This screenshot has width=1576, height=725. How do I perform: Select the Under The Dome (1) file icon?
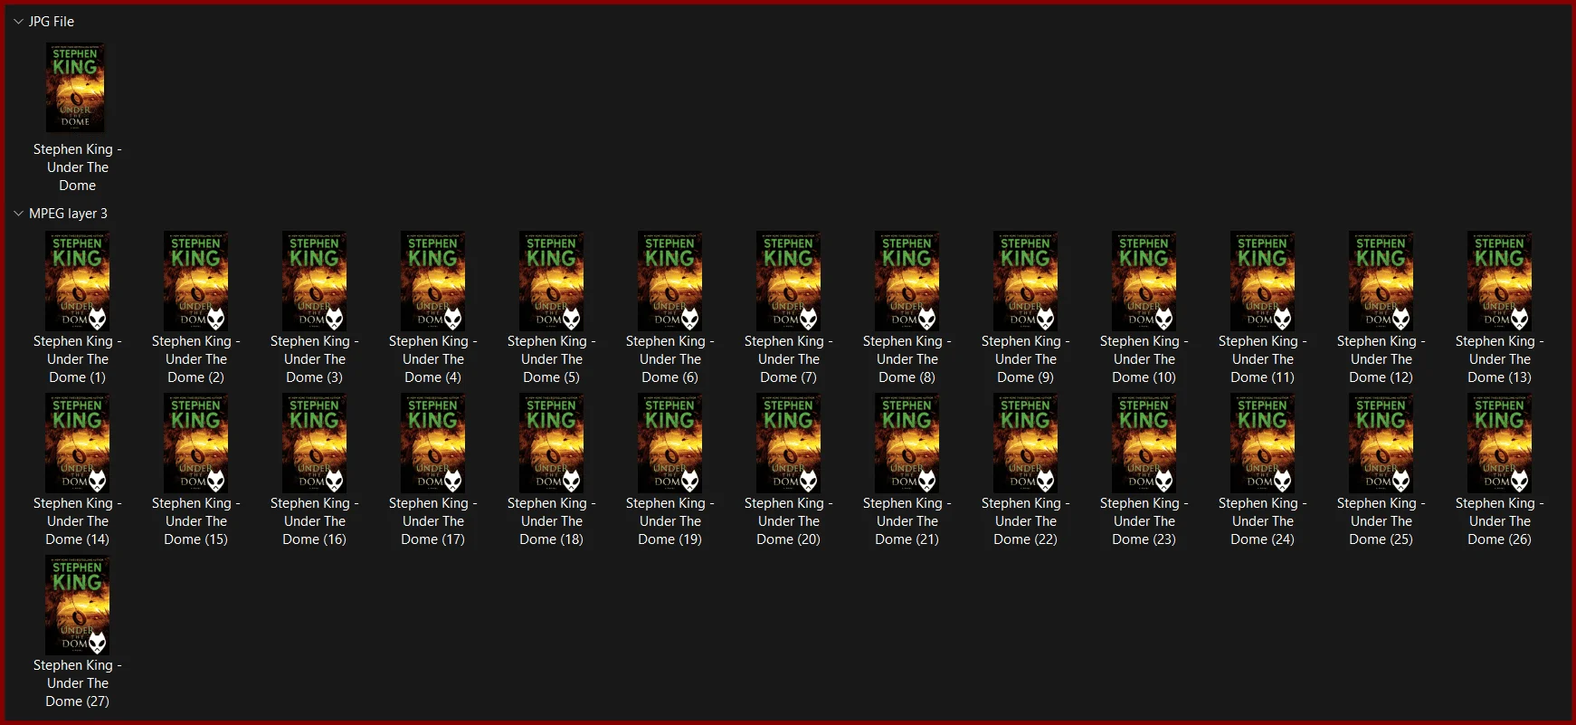tap(78, 281)
